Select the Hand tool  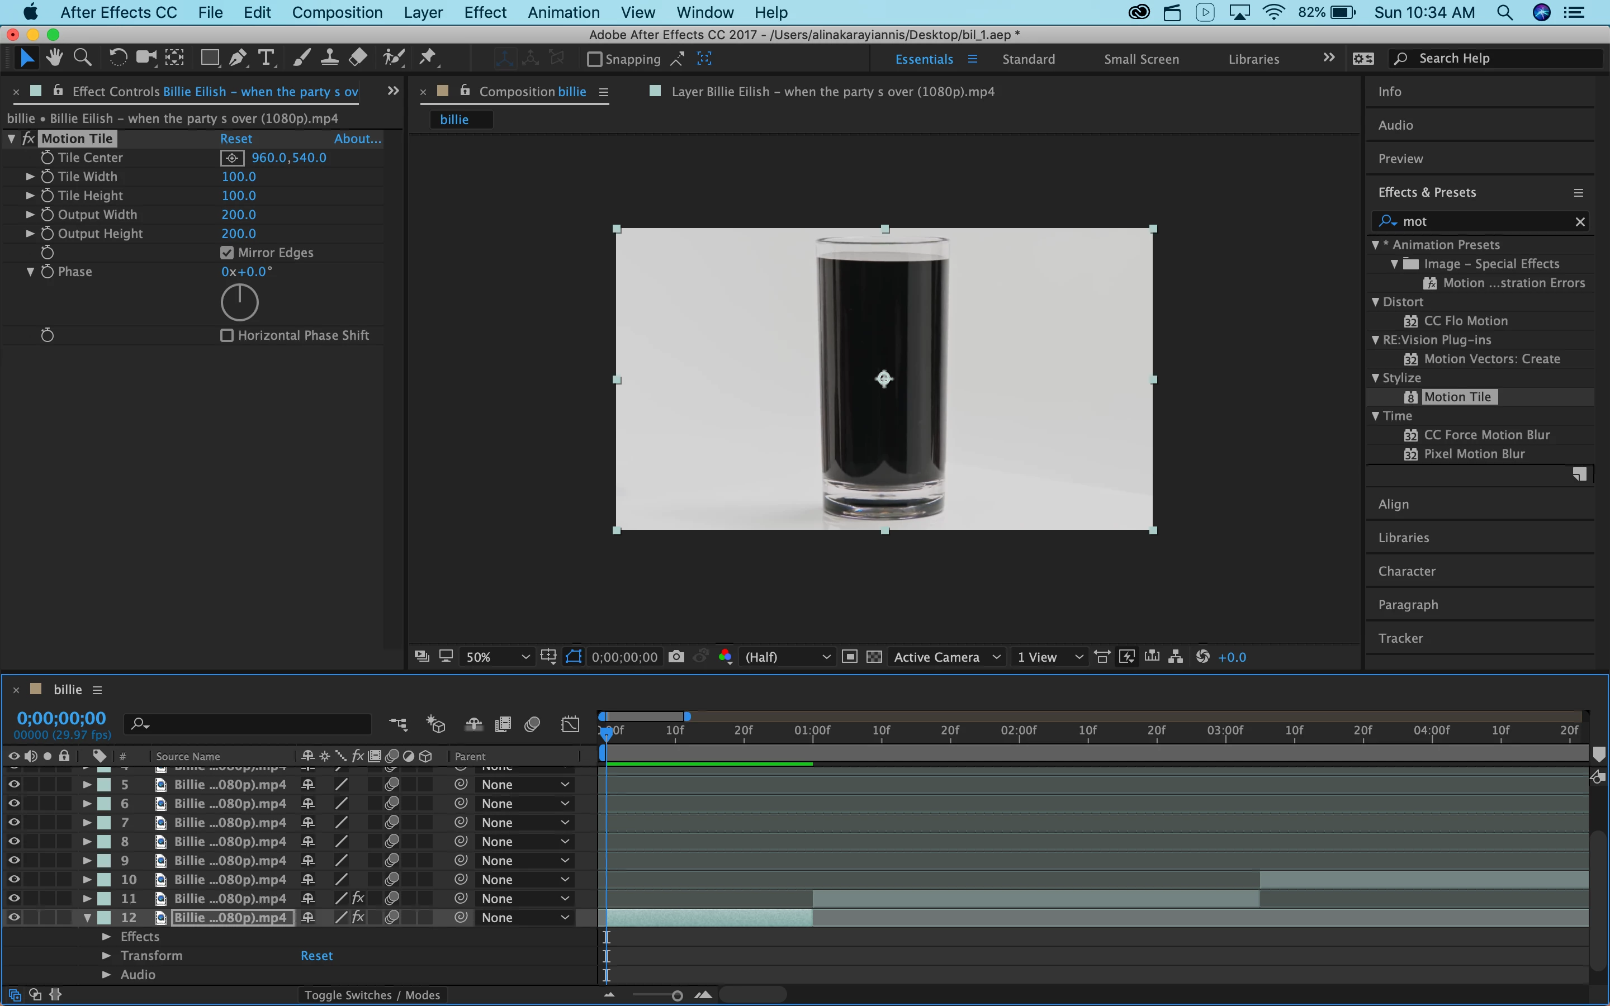pyautogui.click(x=55, y=59)
